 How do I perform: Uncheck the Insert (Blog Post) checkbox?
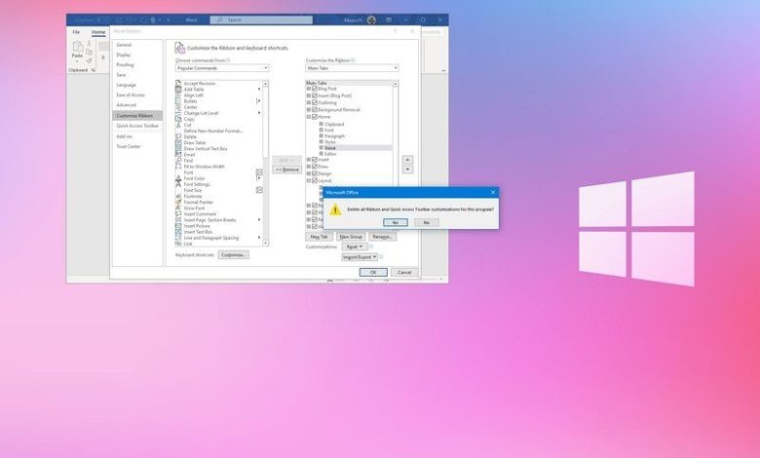pos(315,95)
